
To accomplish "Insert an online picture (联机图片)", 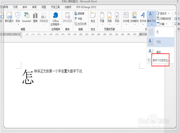I will pos(9,17).
